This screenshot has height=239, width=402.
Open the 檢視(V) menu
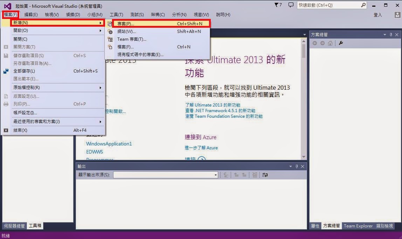point(51,15)
